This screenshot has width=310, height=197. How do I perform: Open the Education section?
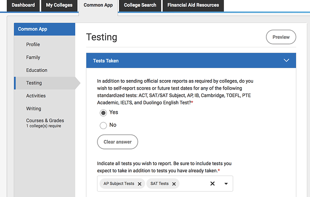[36, 70]
